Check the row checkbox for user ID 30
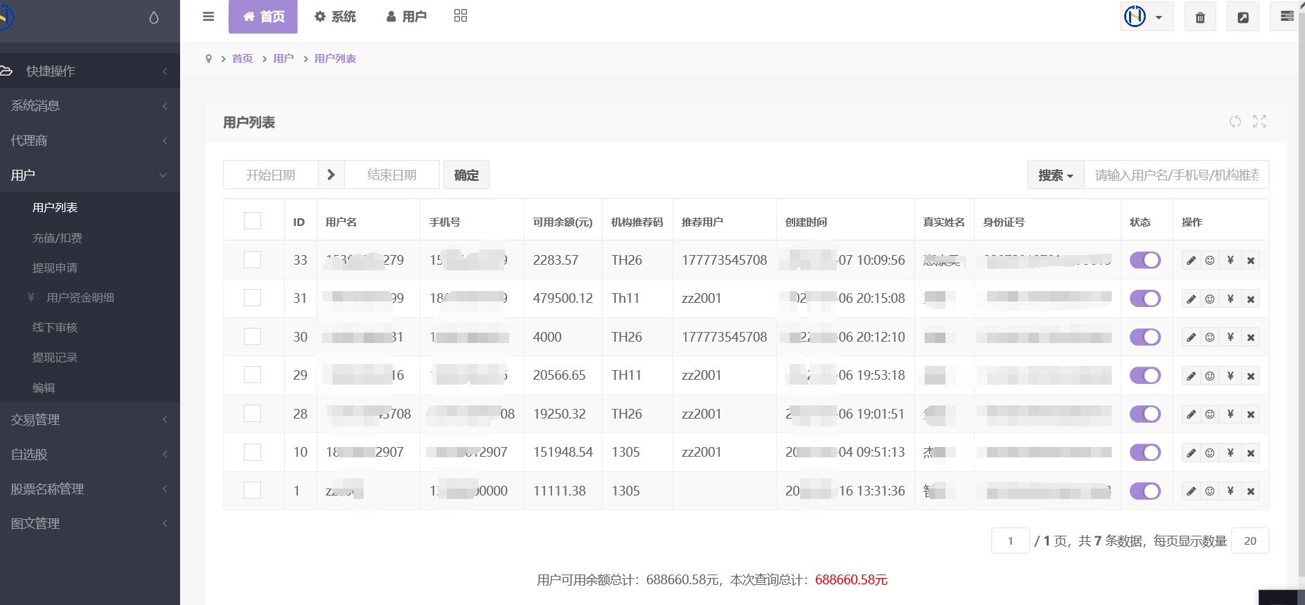This screenshot has width=1305, height=605. 253,337
